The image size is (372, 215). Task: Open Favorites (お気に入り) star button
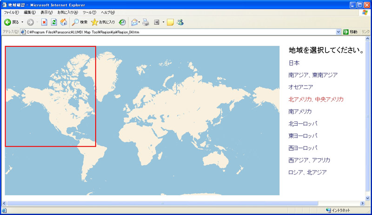[x=103, y=22]
